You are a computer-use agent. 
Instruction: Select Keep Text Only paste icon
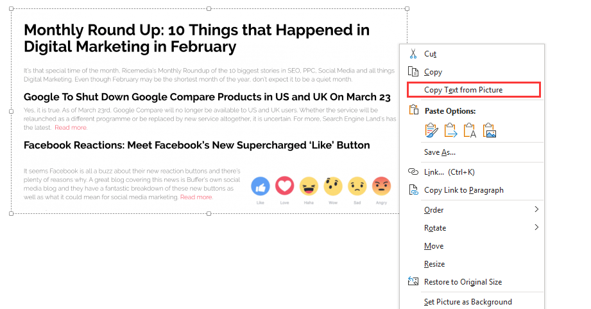(x=470, y=130)
